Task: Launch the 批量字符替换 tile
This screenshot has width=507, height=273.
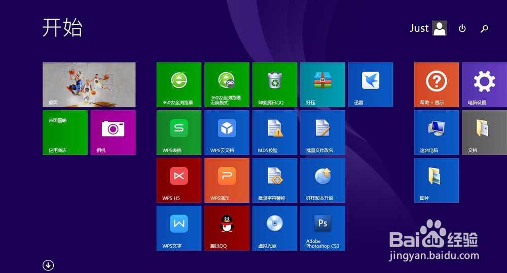Action: [274, 180]
